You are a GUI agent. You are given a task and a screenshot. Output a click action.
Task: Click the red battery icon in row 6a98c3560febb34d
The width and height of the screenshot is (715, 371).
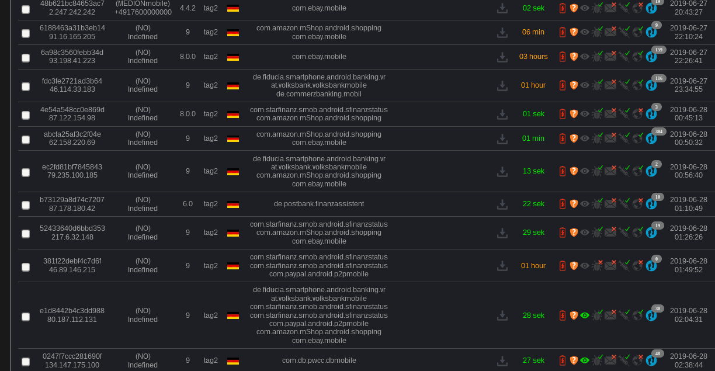click(563, 57)
